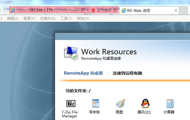Image resolution: width=190 pixels, height=120 pixels.
Task: Select the URL address field
Action: click(x=48, y=10)
